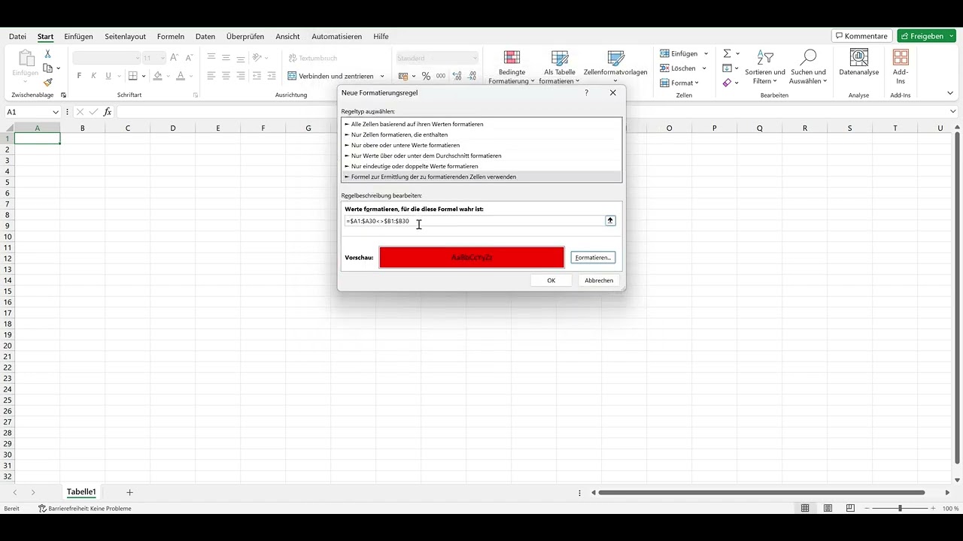Click the zoom slider in status bar

click(900, 509)
